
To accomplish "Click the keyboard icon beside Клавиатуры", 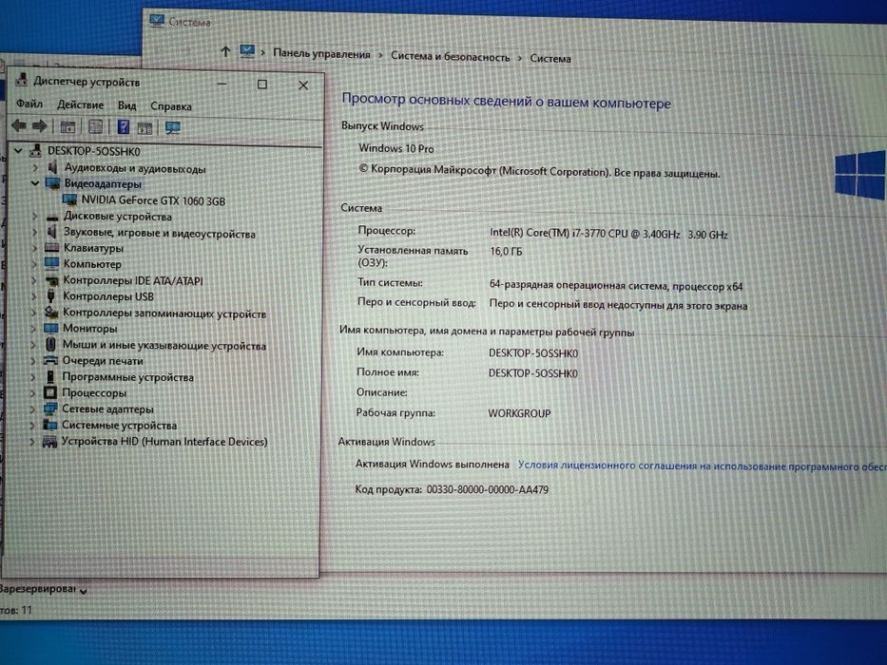I will tap(51, 247).
